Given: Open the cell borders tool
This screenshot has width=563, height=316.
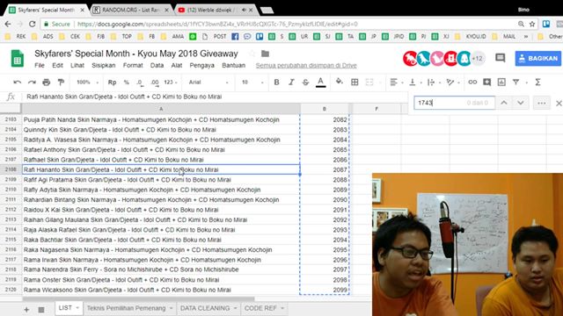Looking at the screenshot, I should pos(355,83).
